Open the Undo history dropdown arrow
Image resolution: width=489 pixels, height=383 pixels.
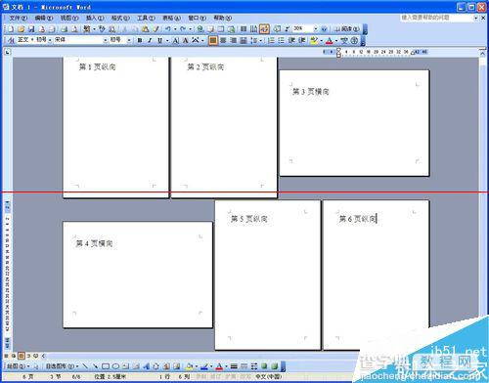click(175, 29)
